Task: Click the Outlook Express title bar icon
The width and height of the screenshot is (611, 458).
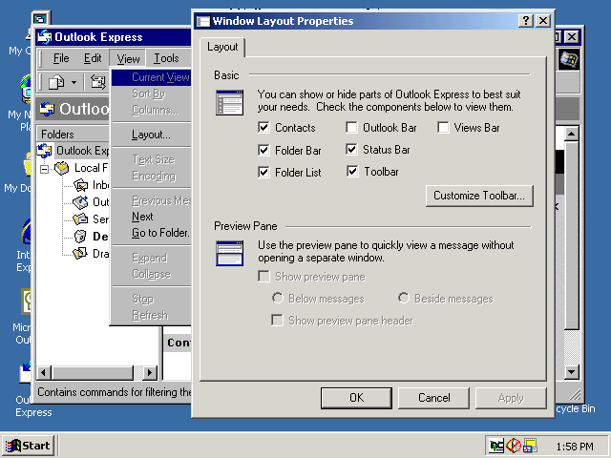Action: click(45, 37)
